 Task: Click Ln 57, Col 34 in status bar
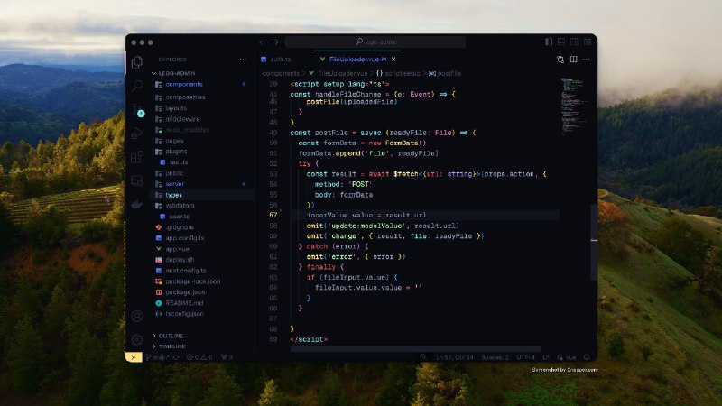(455, 357)
